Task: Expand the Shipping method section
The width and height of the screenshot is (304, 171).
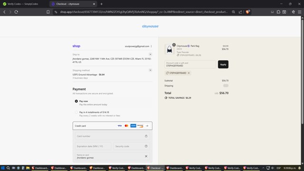Action: click(x=150, y=70)
